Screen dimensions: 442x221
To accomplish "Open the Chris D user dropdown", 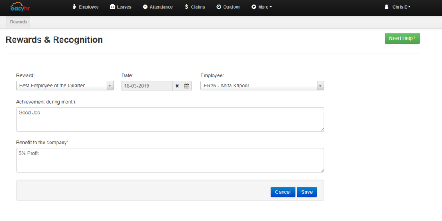I will [x=398, y=7].
